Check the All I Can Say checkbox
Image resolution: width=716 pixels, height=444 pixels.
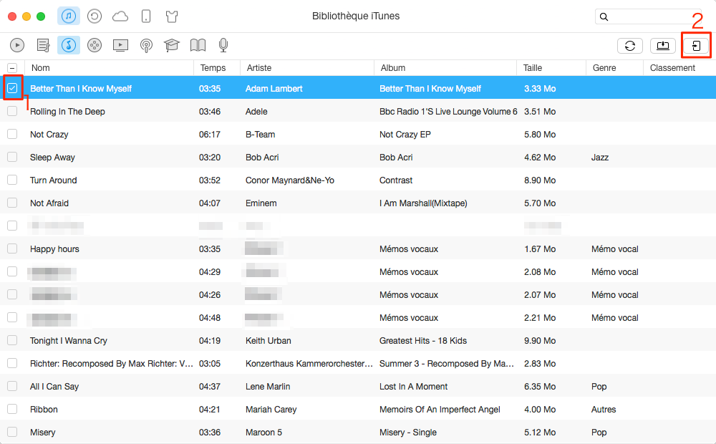pyautogui.click(x=12, y=386)
